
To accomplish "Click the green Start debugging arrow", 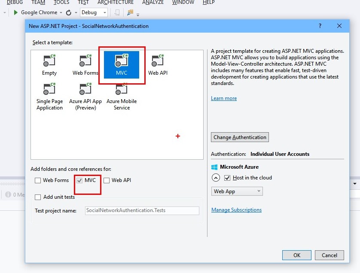I will pos(15,12).
